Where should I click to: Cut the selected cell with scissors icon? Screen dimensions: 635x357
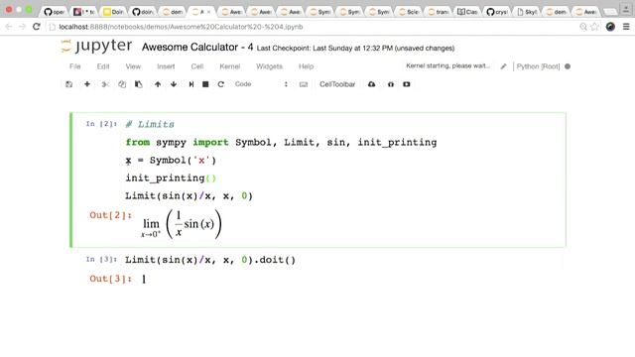pos(105,84)
